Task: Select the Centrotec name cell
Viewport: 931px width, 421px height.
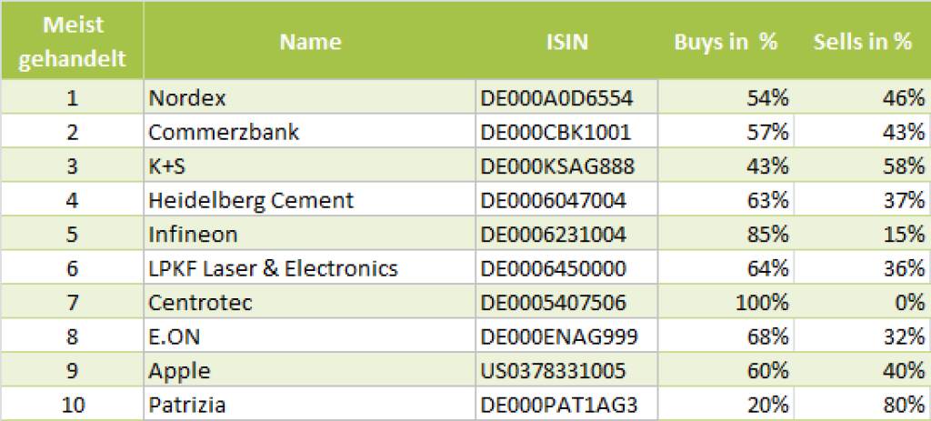Action: 200,303
